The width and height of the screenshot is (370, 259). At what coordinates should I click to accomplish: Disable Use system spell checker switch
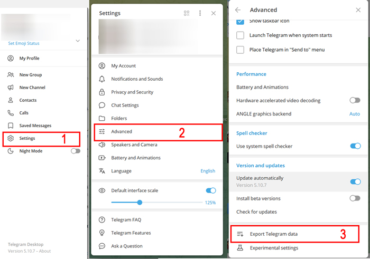[x=356, y=146]
